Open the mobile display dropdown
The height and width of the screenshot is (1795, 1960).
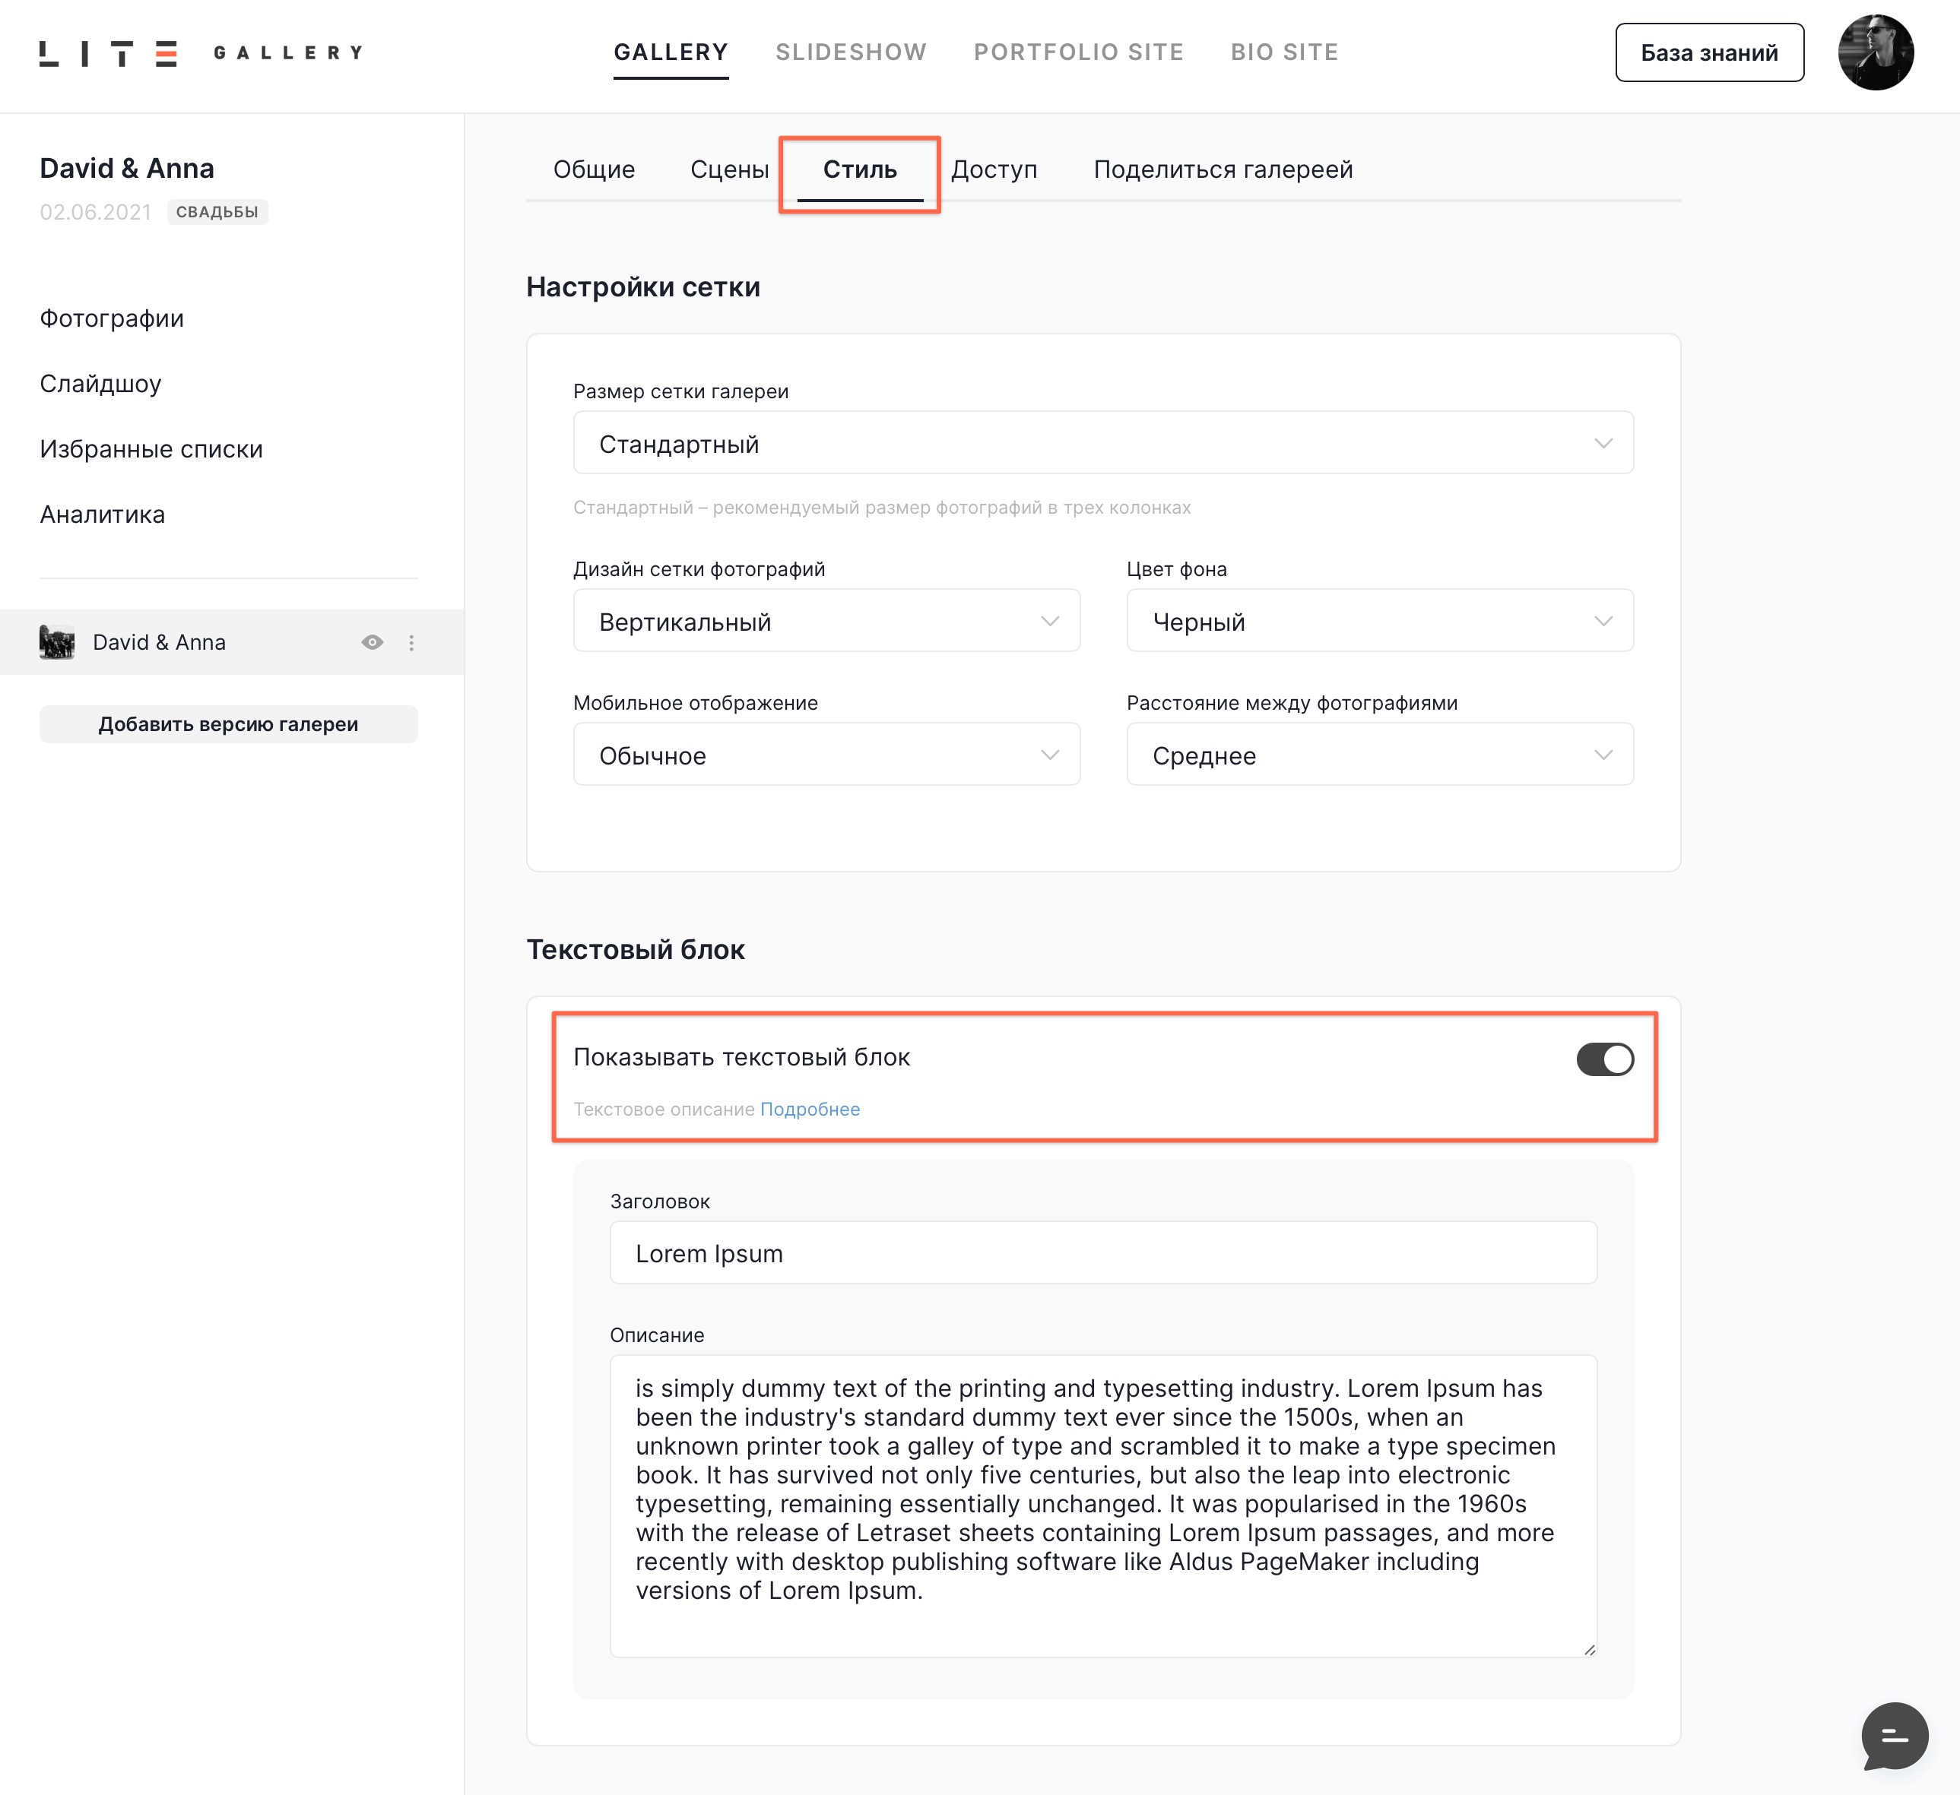(x=826, y=754)
